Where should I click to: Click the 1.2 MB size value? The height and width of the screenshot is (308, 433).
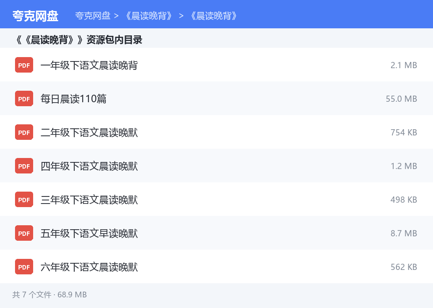404,166
